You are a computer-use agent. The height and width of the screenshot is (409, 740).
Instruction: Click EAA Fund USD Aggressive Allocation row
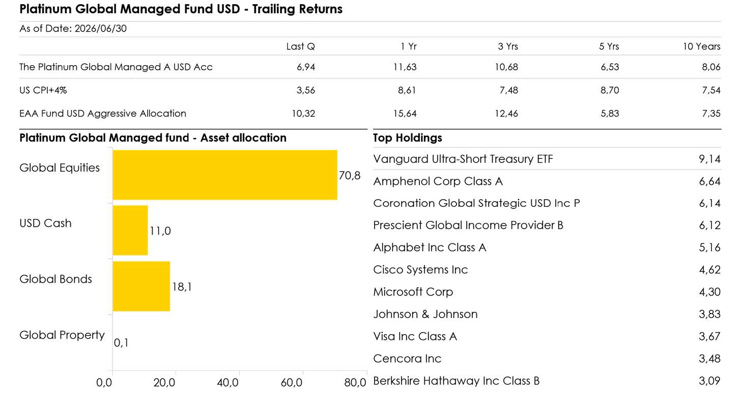370,113
